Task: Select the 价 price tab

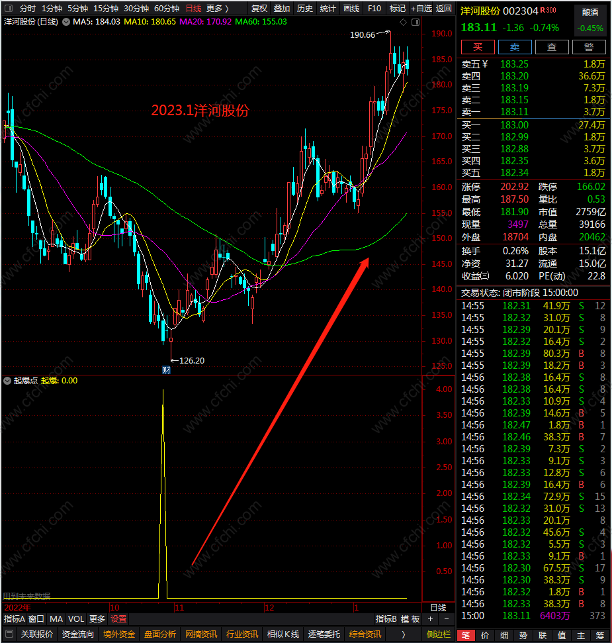Action: tap(485, 635)
